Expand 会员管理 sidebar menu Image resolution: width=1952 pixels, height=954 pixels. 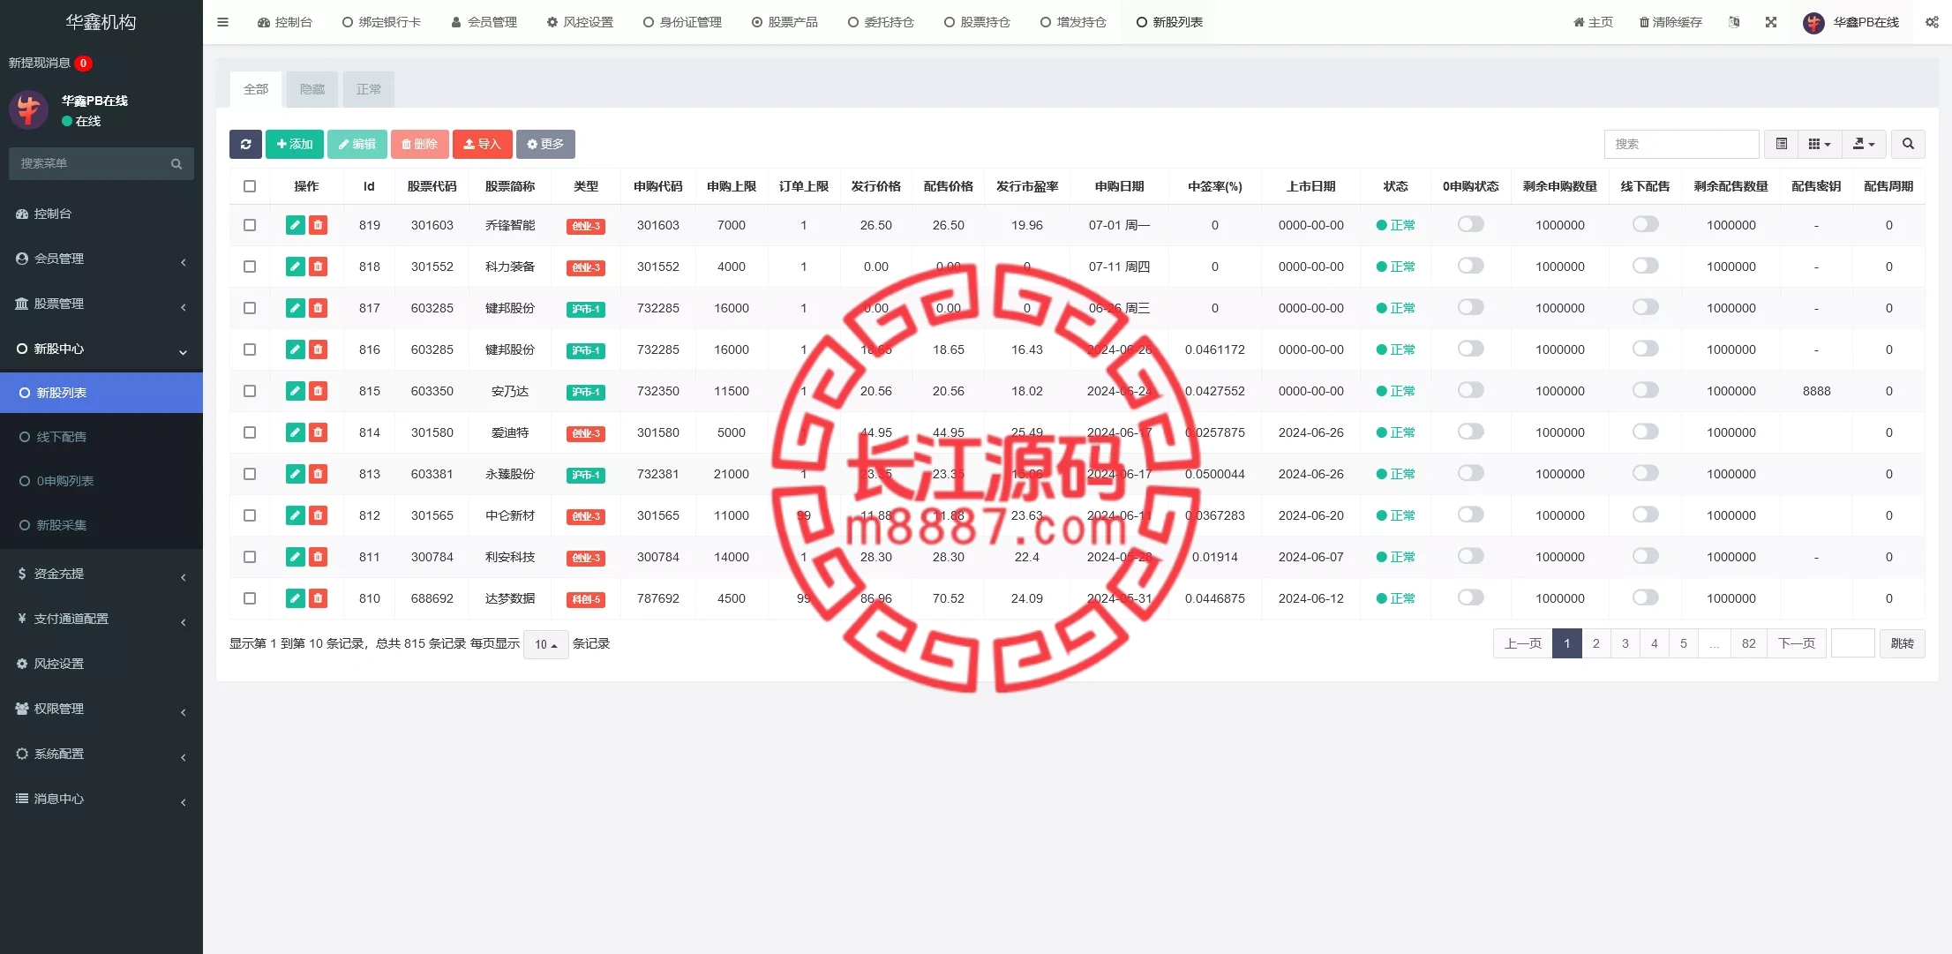click(x=101, y=259)
